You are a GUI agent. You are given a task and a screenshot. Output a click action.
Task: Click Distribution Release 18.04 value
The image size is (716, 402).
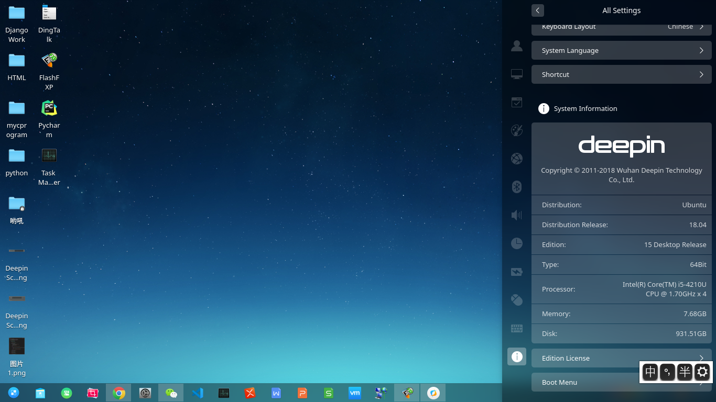click(698, 225)
